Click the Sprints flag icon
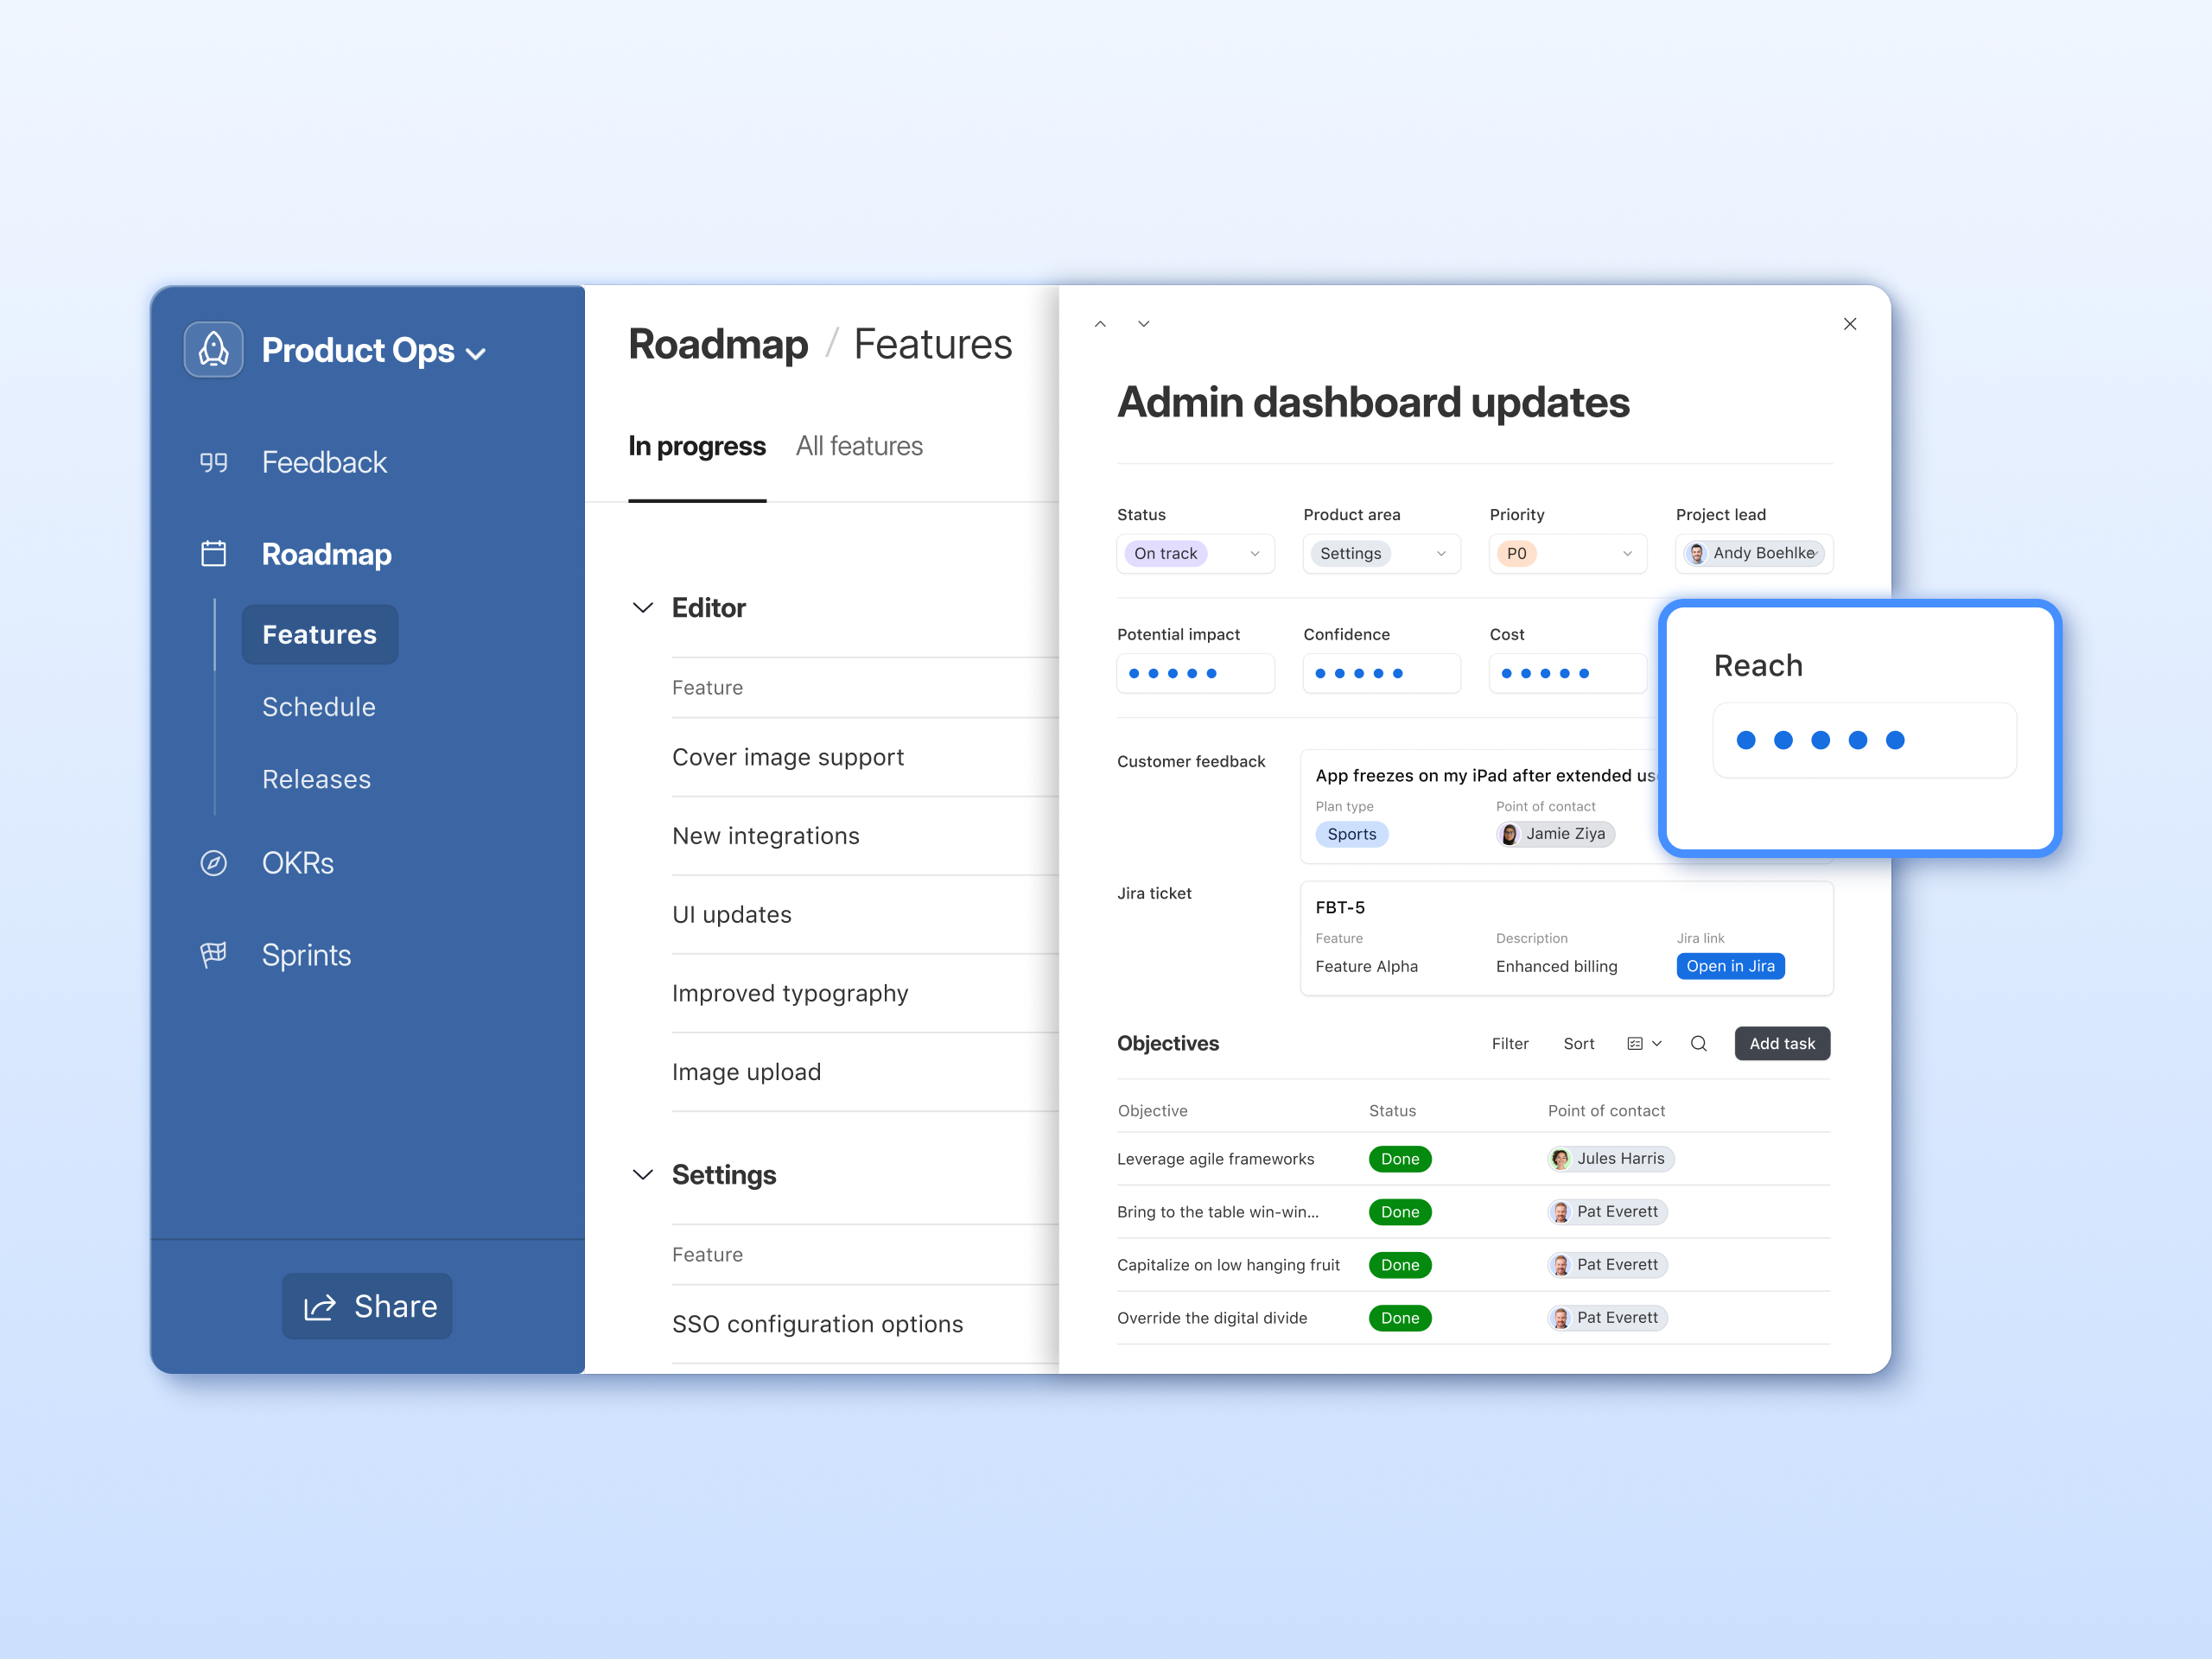Image resolution: width=2212 pixels, height=1659 pixels. pos(213,955)
